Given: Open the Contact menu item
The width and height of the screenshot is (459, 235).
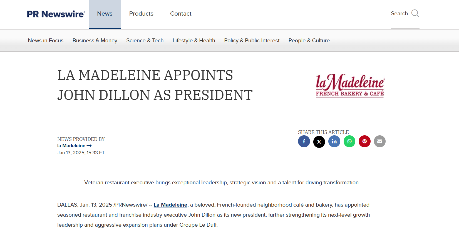Looking at the screenshot, I should (181, 14).
